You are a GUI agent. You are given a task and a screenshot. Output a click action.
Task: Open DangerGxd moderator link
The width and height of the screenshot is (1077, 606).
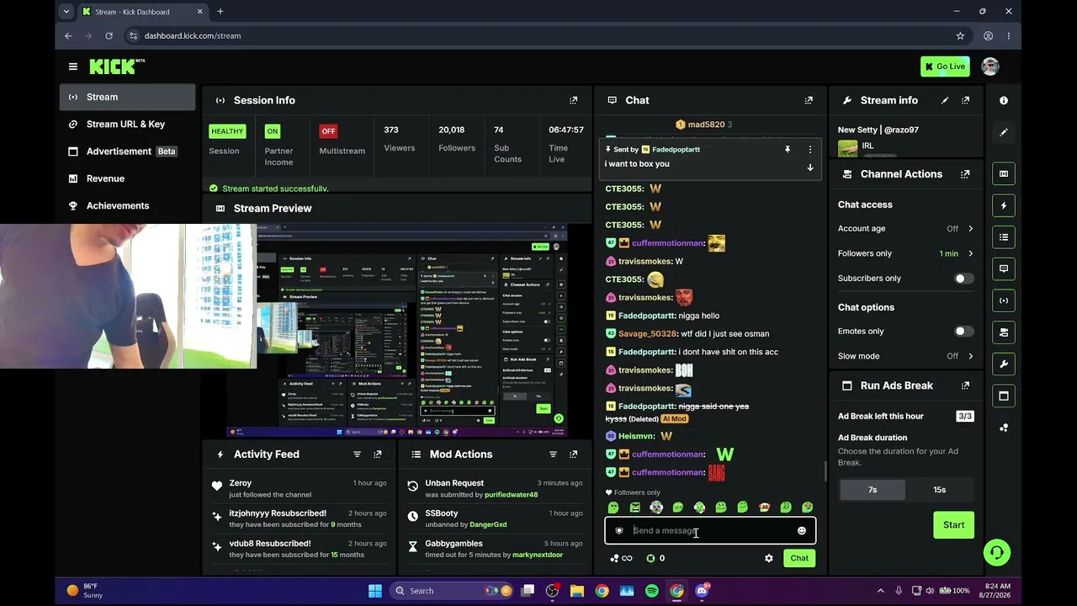click(x=488, y=525)
